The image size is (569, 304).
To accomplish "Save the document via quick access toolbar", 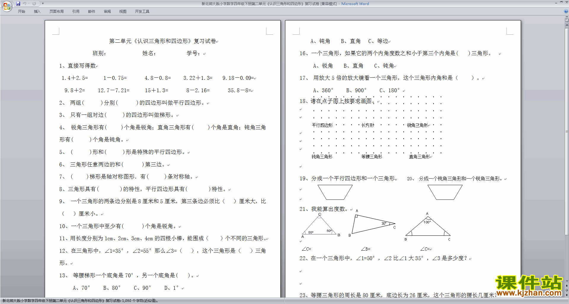I will coord(18,4).
